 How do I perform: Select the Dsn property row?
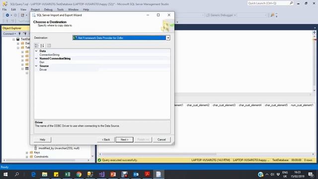[x=102, y=62]
